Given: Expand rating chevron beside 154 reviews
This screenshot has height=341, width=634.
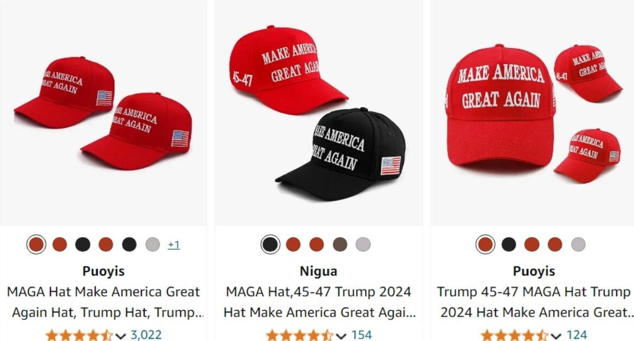Looking at the screenshot, I should click(x=341, y=336).
